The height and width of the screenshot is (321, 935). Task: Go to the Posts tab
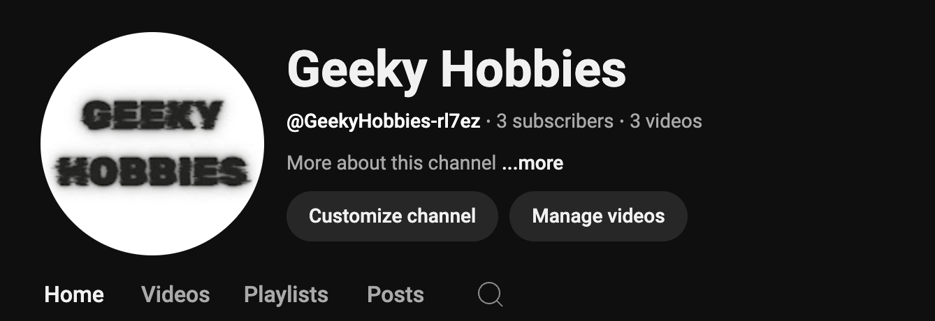pos(396,294)
